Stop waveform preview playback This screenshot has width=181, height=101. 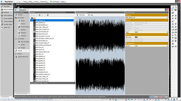pos(91,15)
